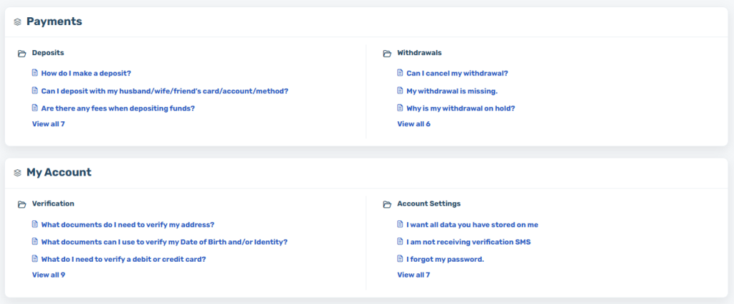Click the stack icon beside Payments heading

tap(18, 22)
